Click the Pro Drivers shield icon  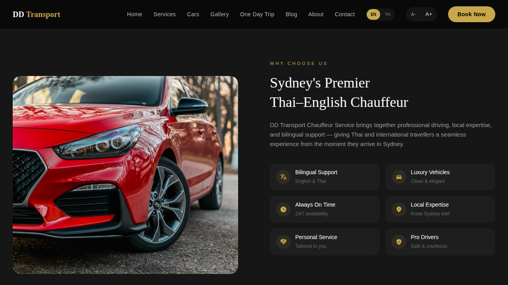click(x=399, y=242)
